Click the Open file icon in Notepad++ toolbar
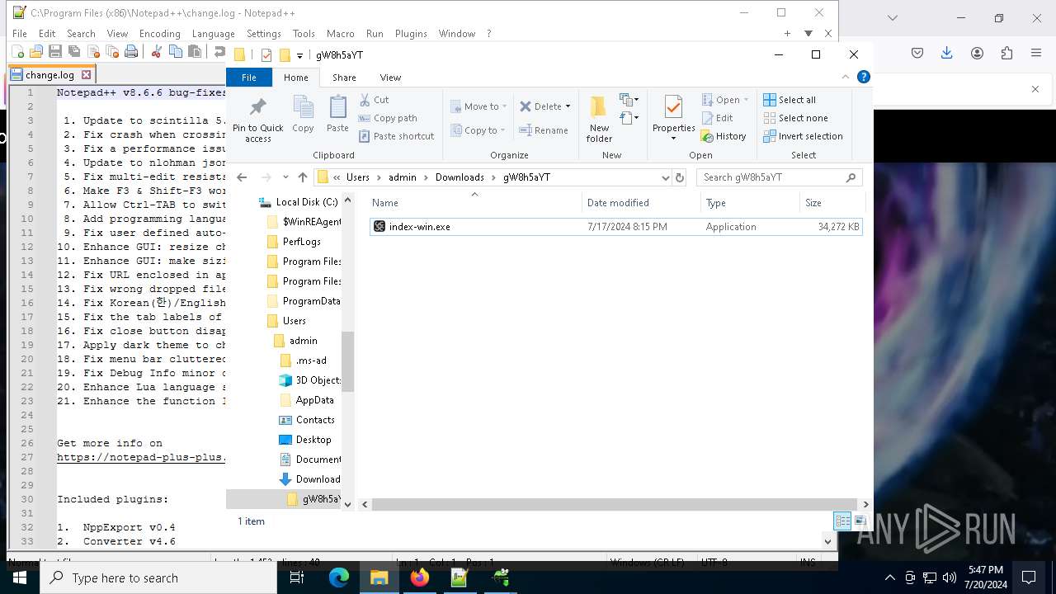1056x594 pixels. [x=35, y=51]
